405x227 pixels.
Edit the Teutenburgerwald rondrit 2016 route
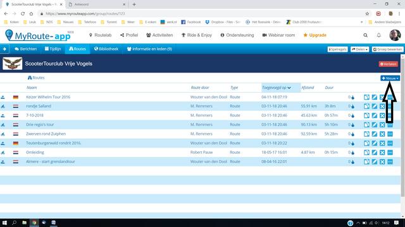pos(374,143)
